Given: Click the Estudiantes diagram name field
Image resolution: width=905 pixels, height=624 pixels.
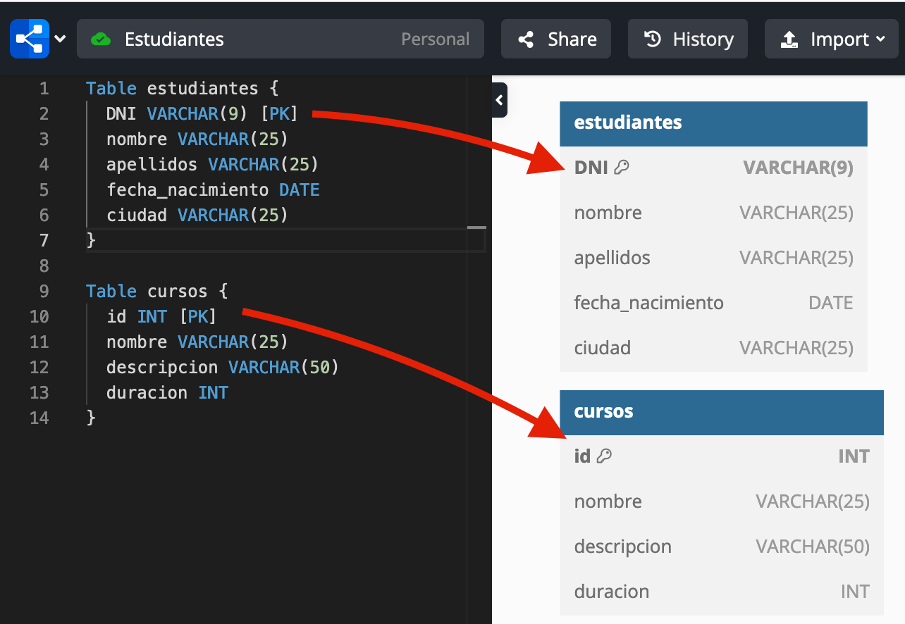Looking at the screenshot, I should (174, 39).
